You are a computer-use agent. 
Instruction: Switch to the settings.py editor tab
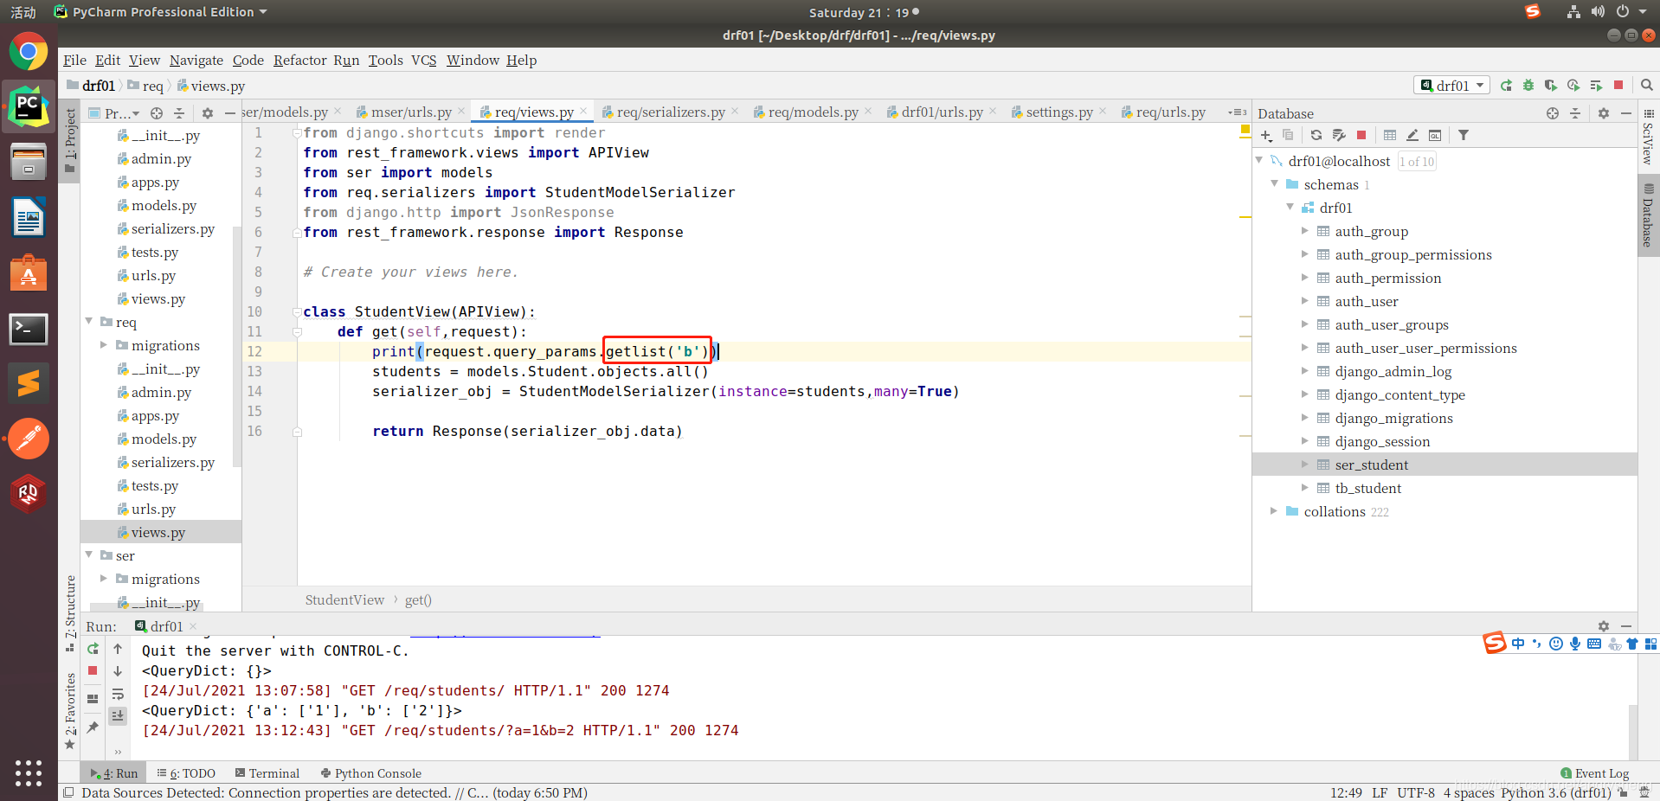pyautogui.click(x=1059, y=112)
